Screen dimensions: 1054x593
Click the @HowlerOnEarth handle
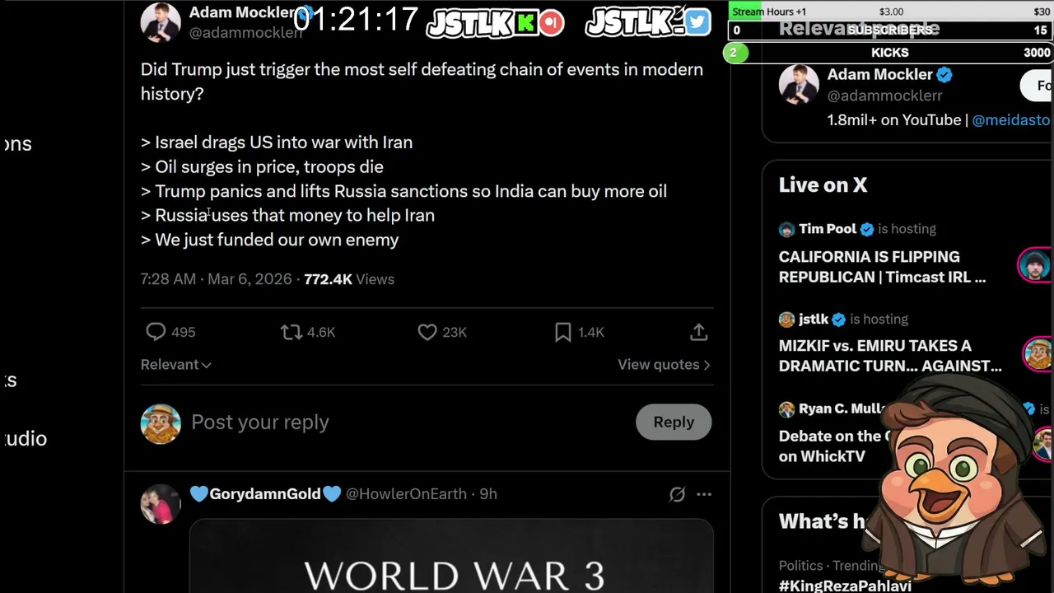[406, 494]
